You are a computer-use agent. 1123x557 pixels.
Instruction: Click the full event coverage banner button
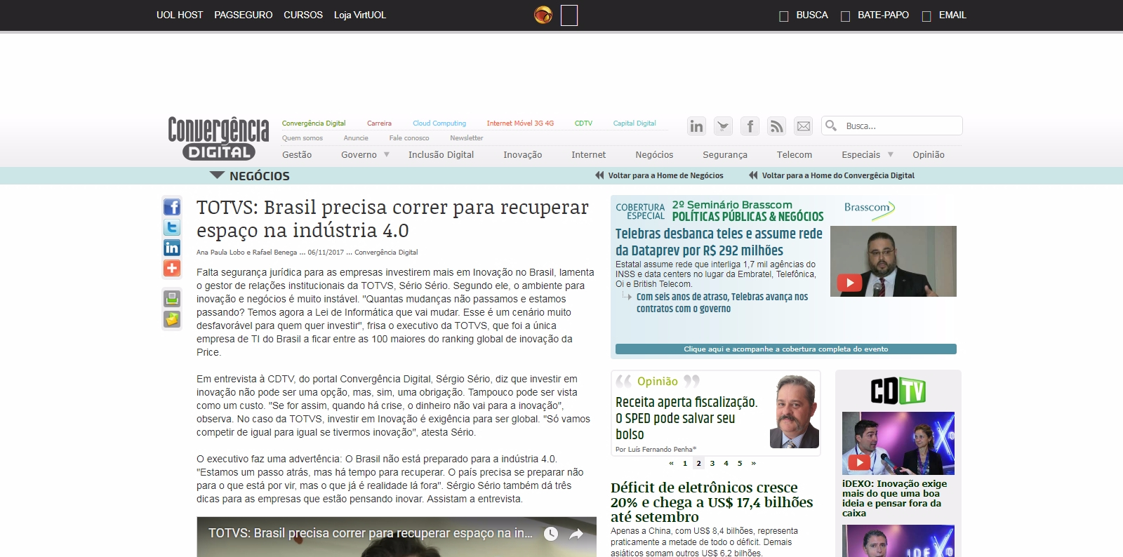(786, 349)
